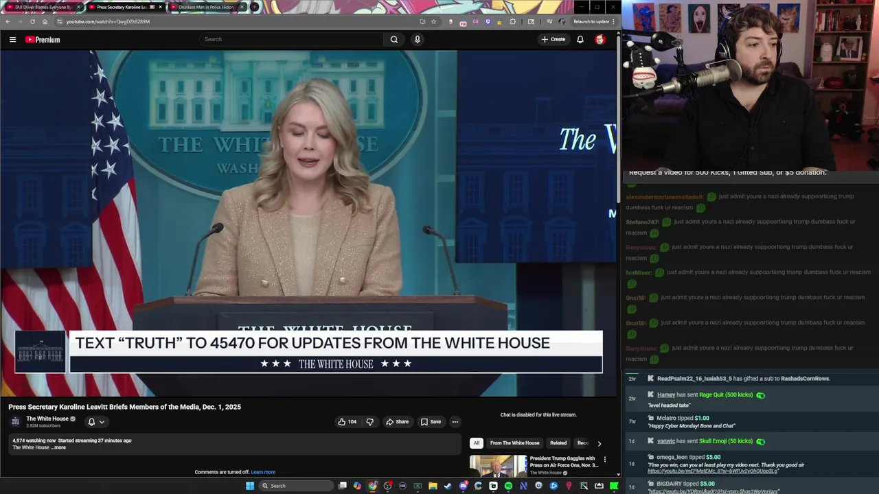Open The White House channel name link
The image size is (879, 494).
point(47,419)
